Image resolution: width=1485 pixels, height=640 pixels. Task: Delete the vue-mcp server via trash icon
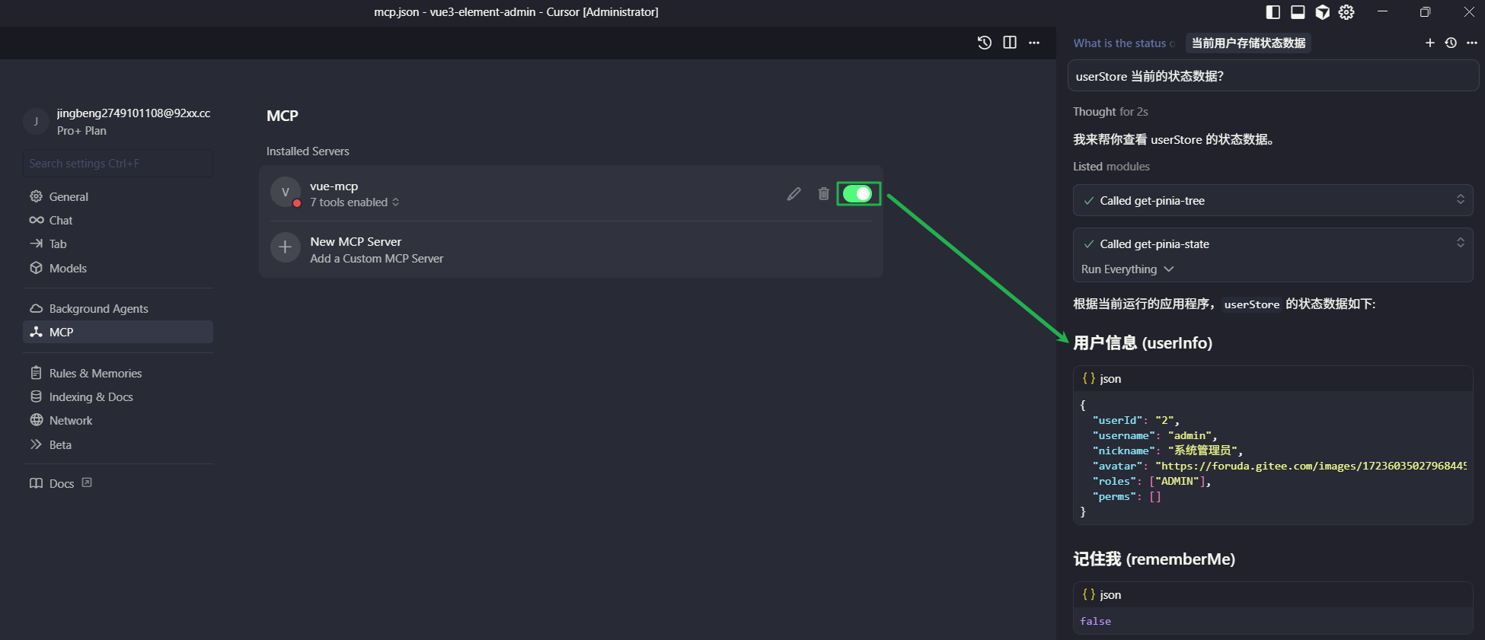pyautogui.click(x=823, y=194)
